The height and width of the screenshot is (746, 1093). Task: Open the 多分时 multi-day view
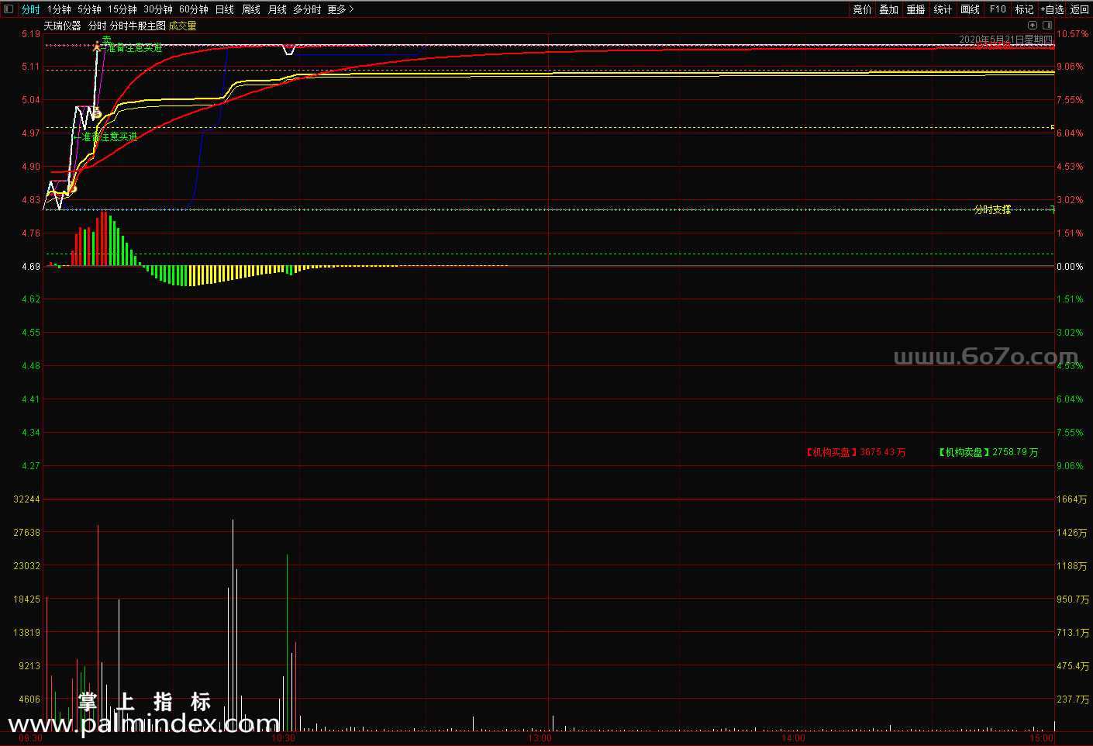307,9
